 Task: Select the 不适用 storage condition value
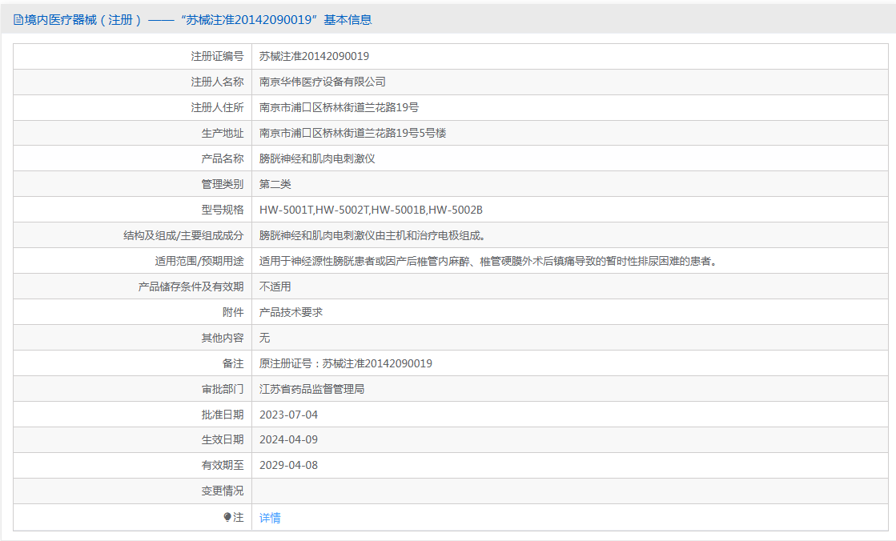click(275, 287)
